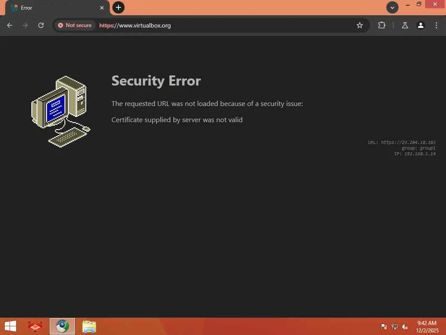This screenshot has height=335, width=446.
Task: Open the Windows Start button
Action: click(10, 326)
